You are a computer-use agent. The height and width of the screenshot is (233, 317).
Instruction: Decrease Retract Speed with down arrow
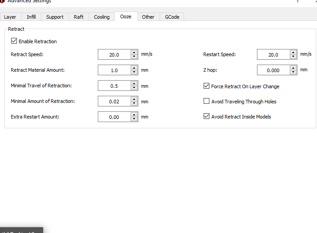click(134, 57)
